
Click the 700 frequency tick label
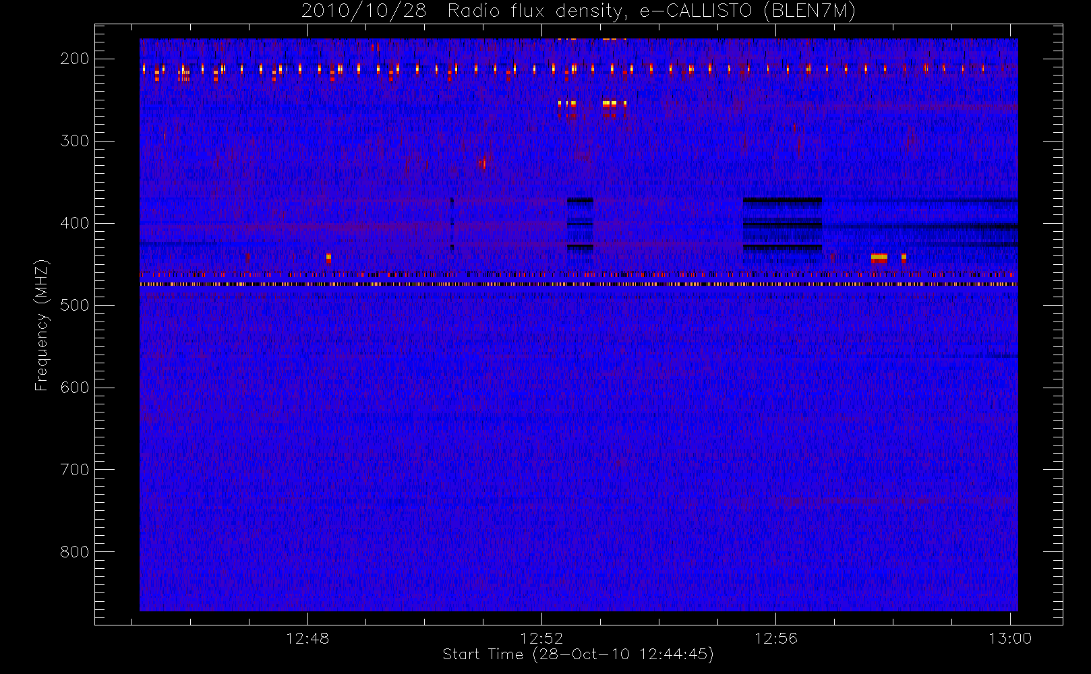(x=75, y=470)
